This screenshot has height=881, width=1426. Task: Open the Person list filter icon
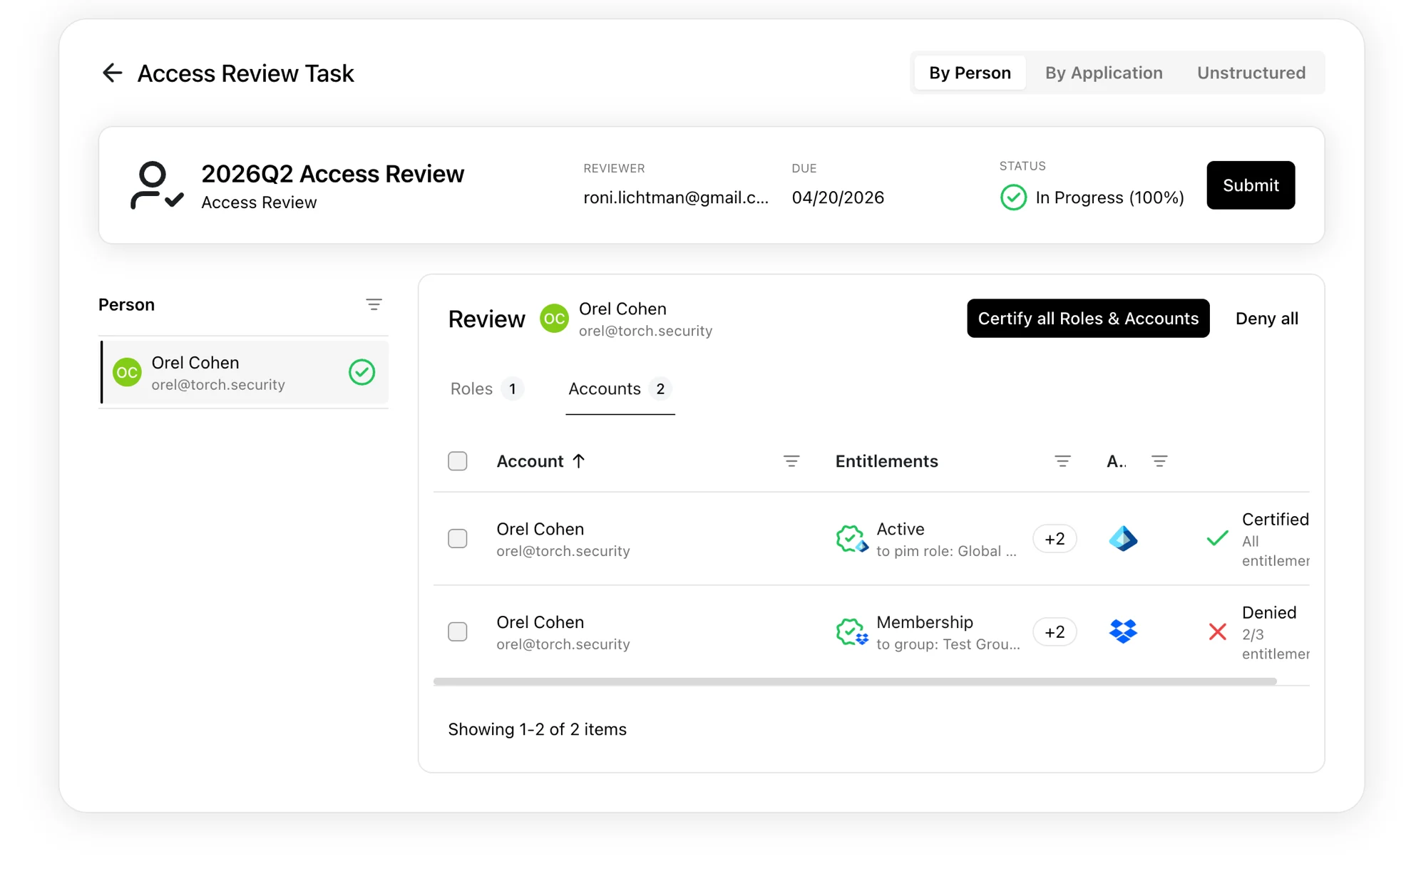click(374, 304)
